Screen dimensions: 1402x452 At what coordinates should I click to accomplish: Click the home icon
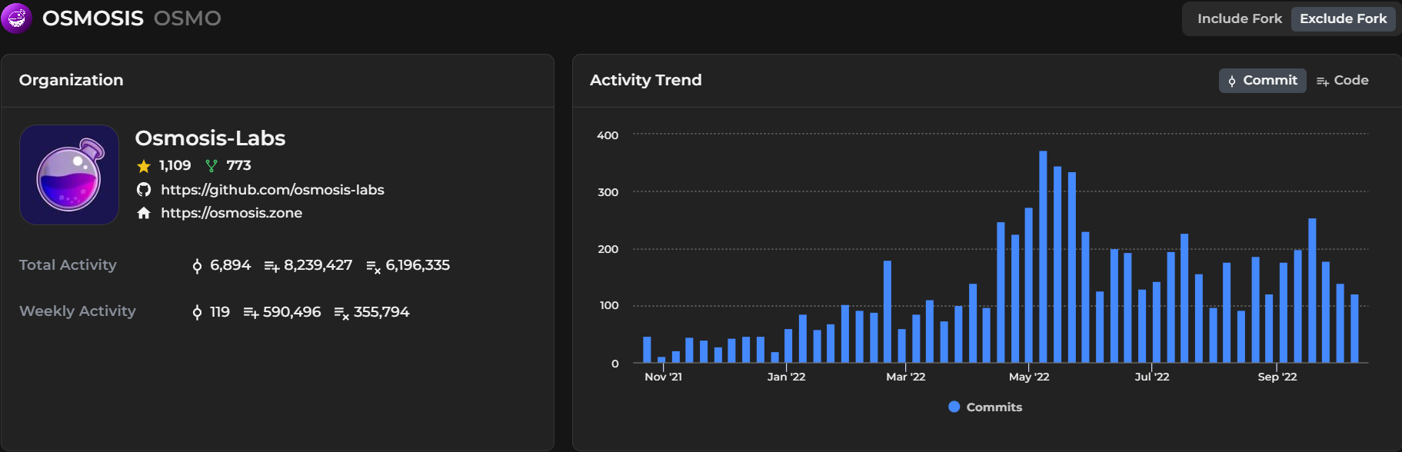coord(144,213)
